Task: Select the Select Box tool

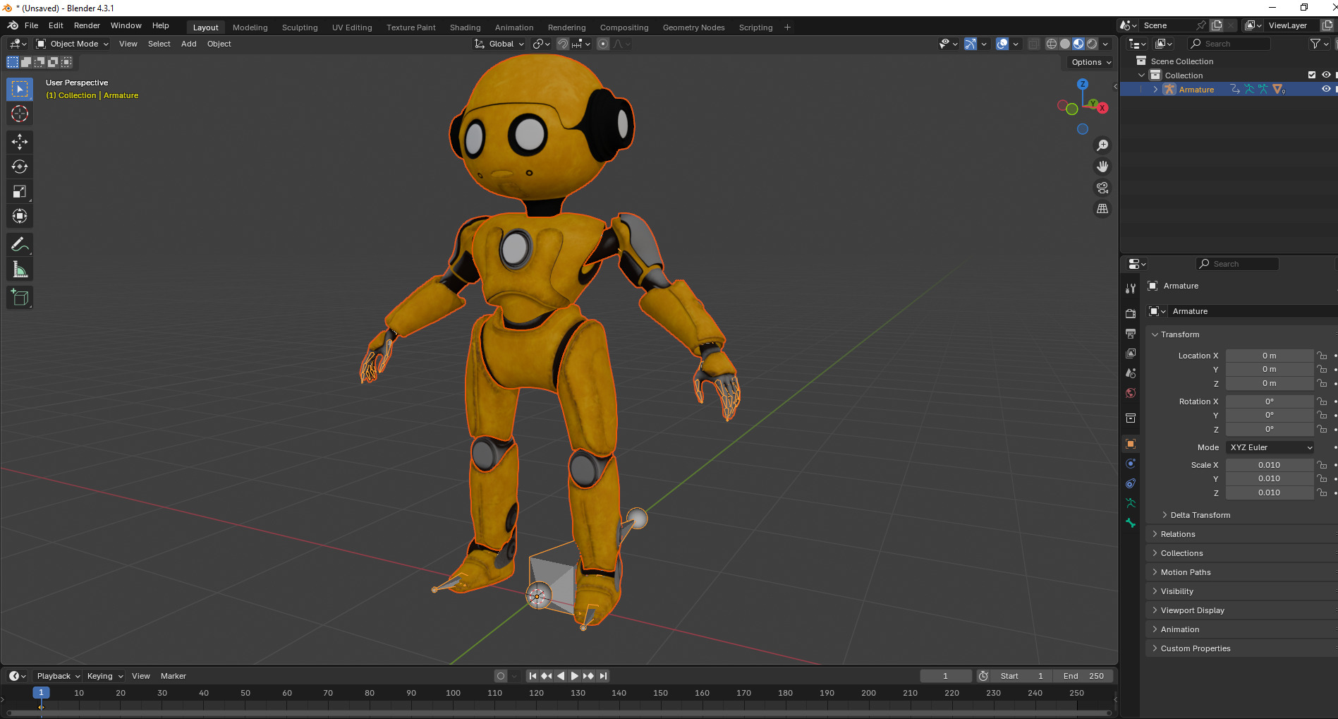Action: [x=20, y=89]
